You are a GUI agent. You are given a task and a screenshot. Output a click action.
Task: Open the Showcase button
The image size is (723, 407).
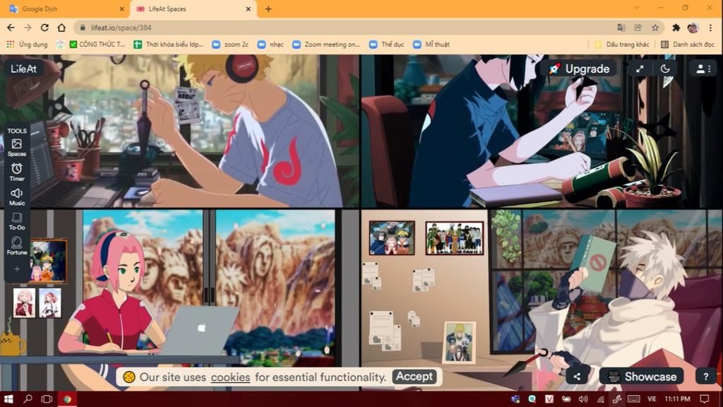coord(641,377)
